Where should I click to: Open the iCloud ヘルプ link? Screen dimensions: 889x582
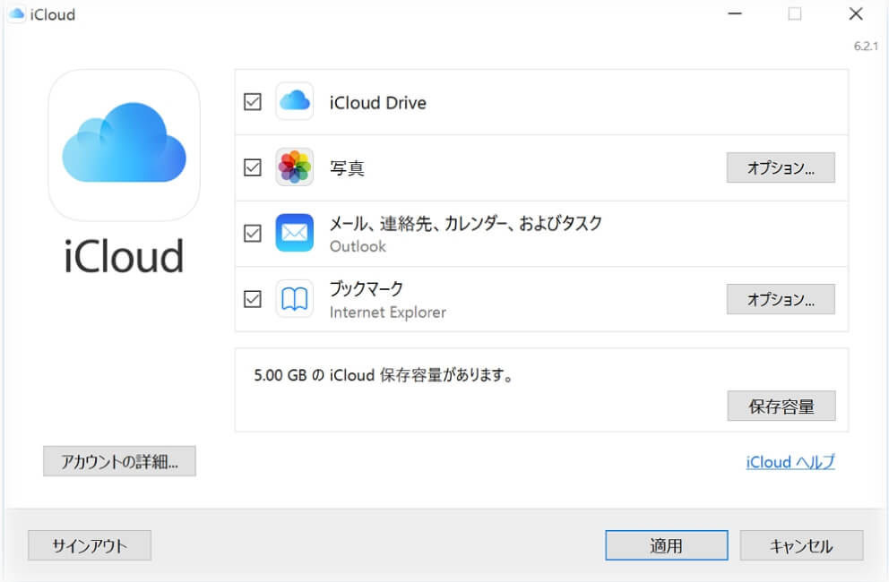[790, 462]
